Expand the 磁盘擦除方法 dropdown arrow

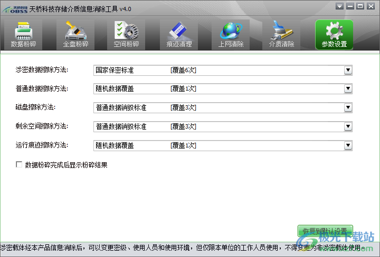(348, 107)
